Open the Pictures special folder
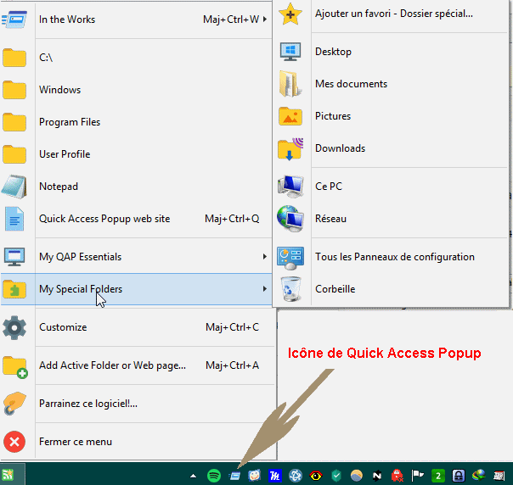Image resolution: width=513 pixels, height=485 pixels. (x=391, y=116)
